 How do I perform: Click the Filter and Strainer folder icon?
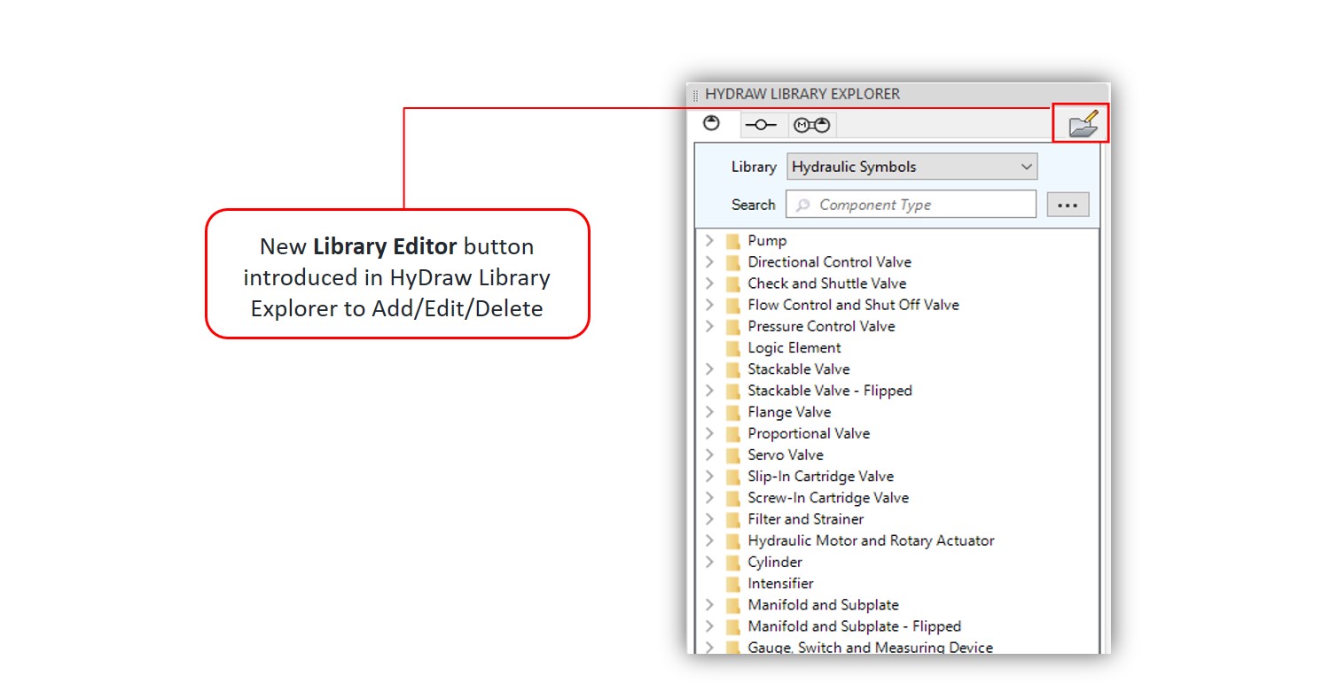[732, 519]
